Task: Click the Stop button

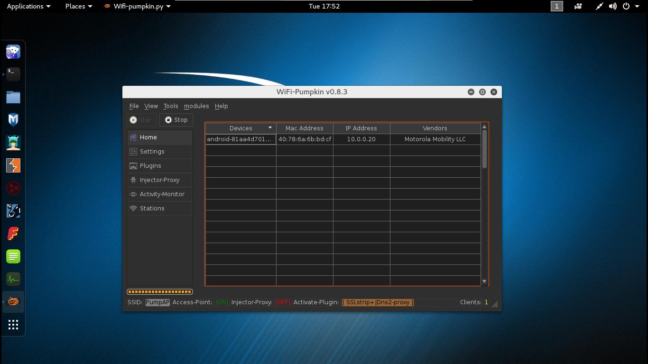Action: 176,120
